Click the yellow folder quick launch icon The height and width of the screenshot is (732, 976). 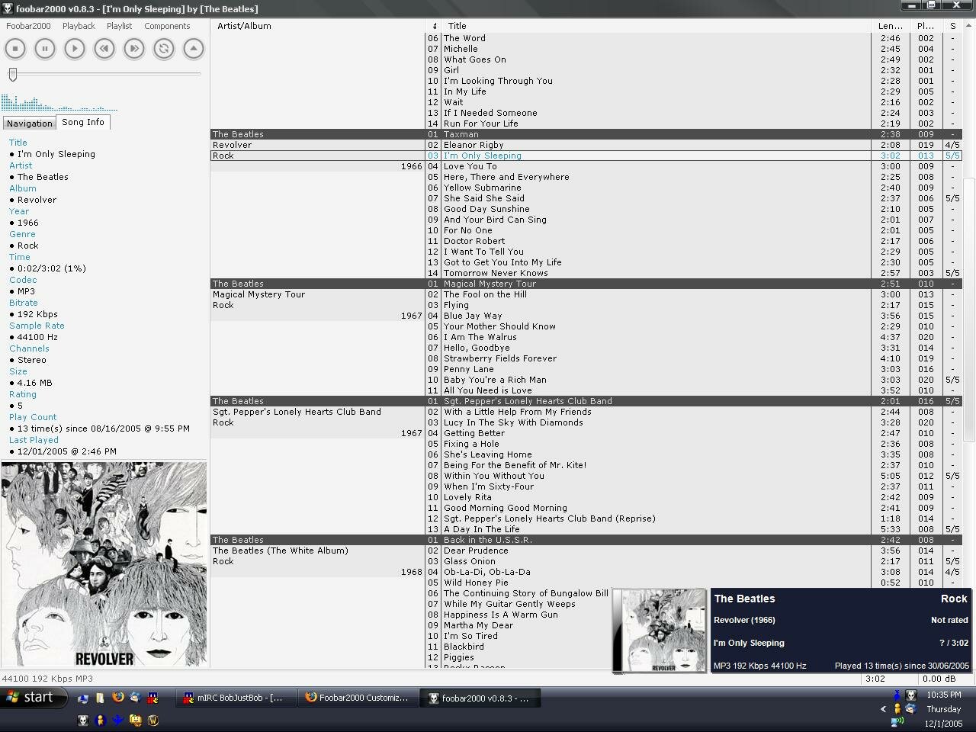pos(100,698)
